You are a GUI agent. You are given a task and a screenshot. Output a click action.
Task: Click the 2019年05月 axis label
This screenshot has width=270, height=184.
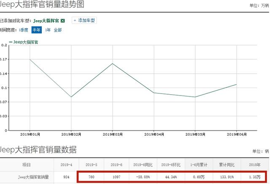point(195,134)
